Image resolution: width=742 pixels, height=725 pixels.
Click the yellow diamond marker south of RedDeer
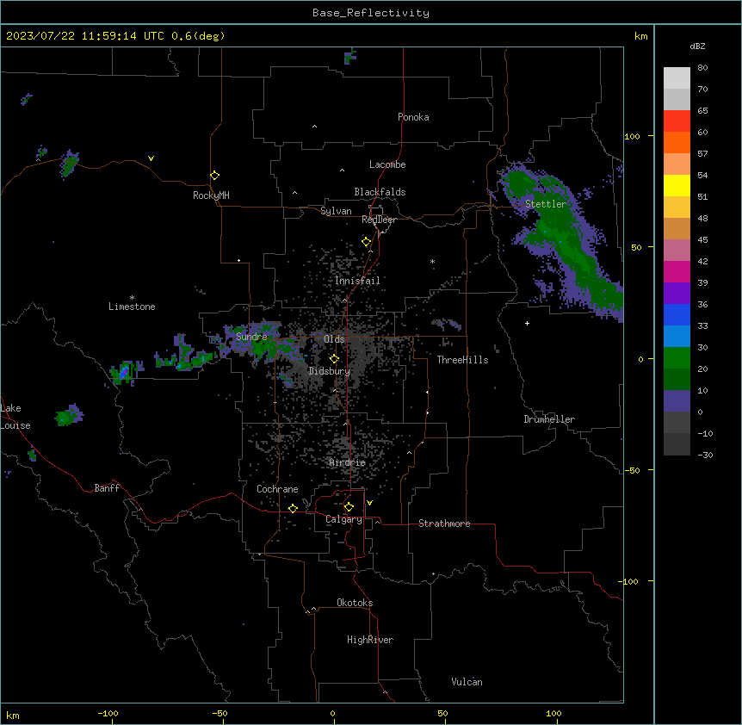click(367, 242)
